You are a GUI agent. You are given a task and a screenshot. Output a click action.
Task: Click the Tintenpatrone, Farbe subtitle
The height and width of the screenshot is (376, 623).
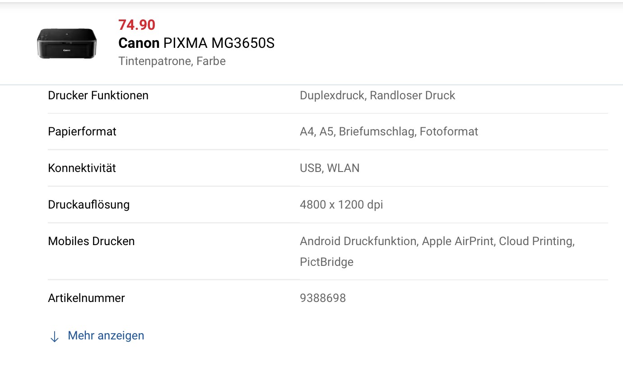click(x=172, y=61)
